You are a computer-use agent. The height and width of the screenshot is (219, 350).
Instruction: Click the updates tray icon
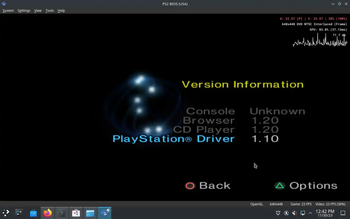point(286,213)
